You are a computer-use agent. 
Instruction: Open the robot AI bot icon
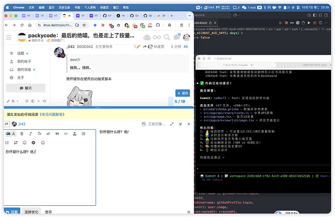click(147, 37)
